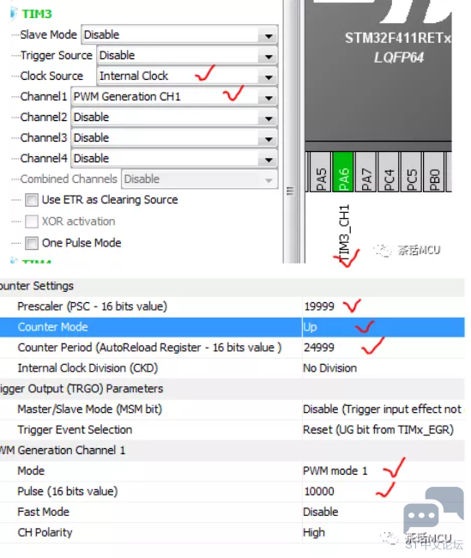
Task: Select the TIM3 tree node
Action: (x=37, y=14)
